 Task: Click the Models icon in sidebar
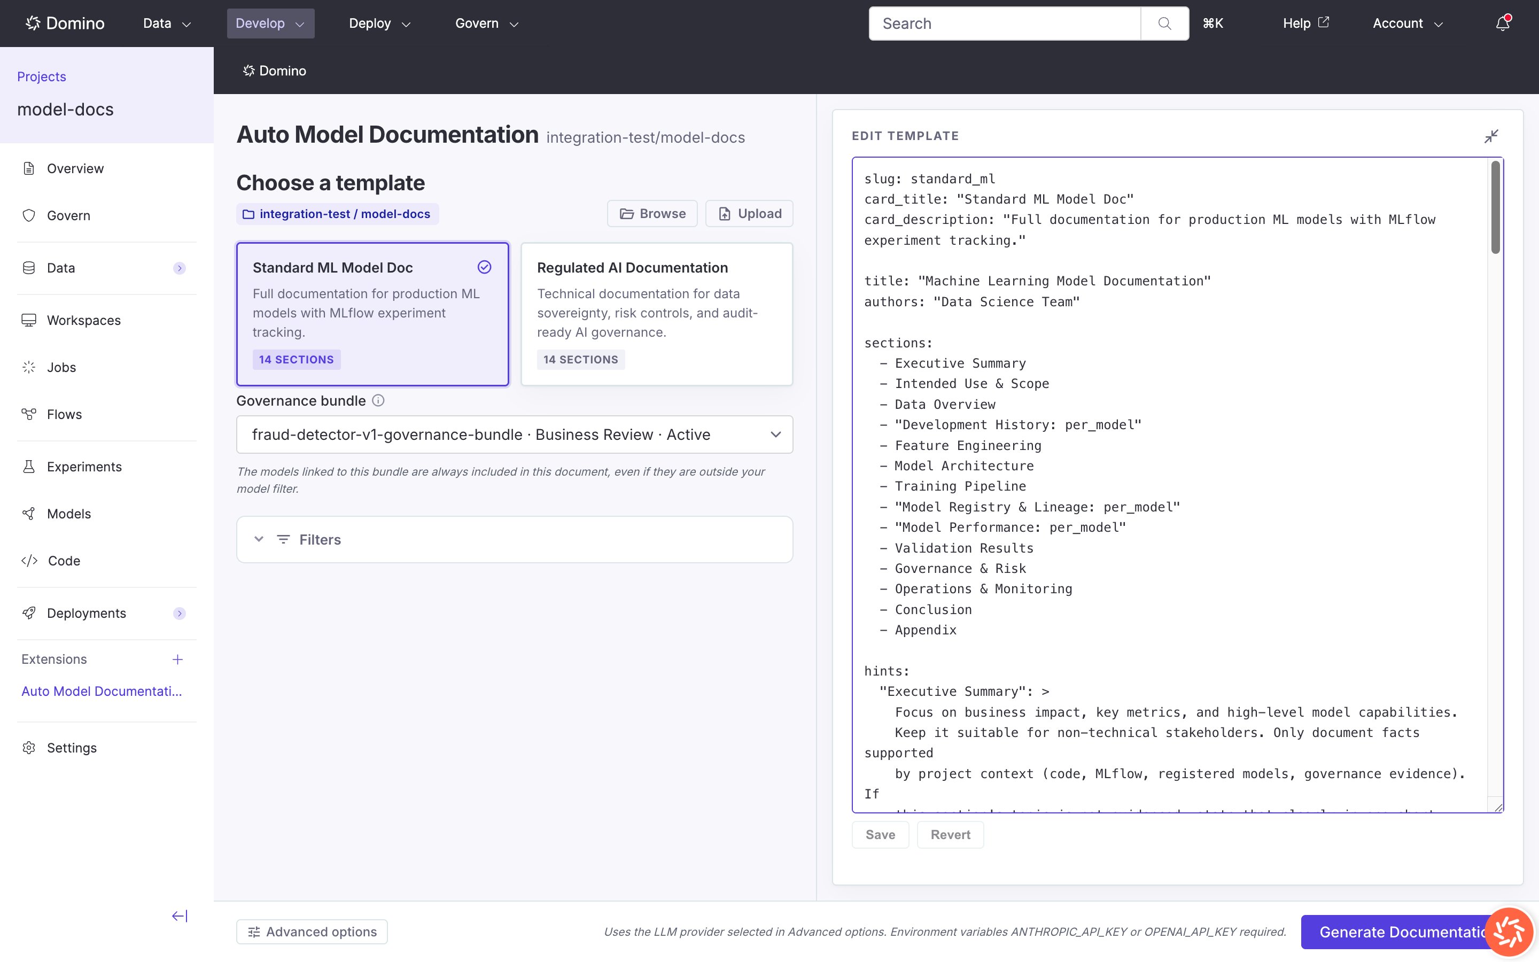29,514
